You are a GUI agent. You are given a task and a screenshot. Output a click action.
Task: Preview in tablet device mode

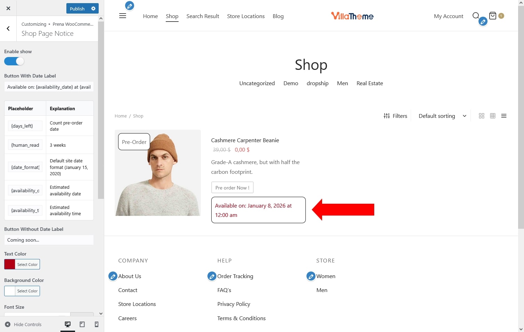(x=82, y=324)
